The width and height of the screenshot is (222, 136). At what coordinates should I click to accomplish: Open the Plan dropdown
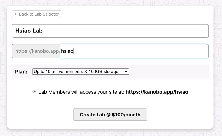click(x=80, y=71)
